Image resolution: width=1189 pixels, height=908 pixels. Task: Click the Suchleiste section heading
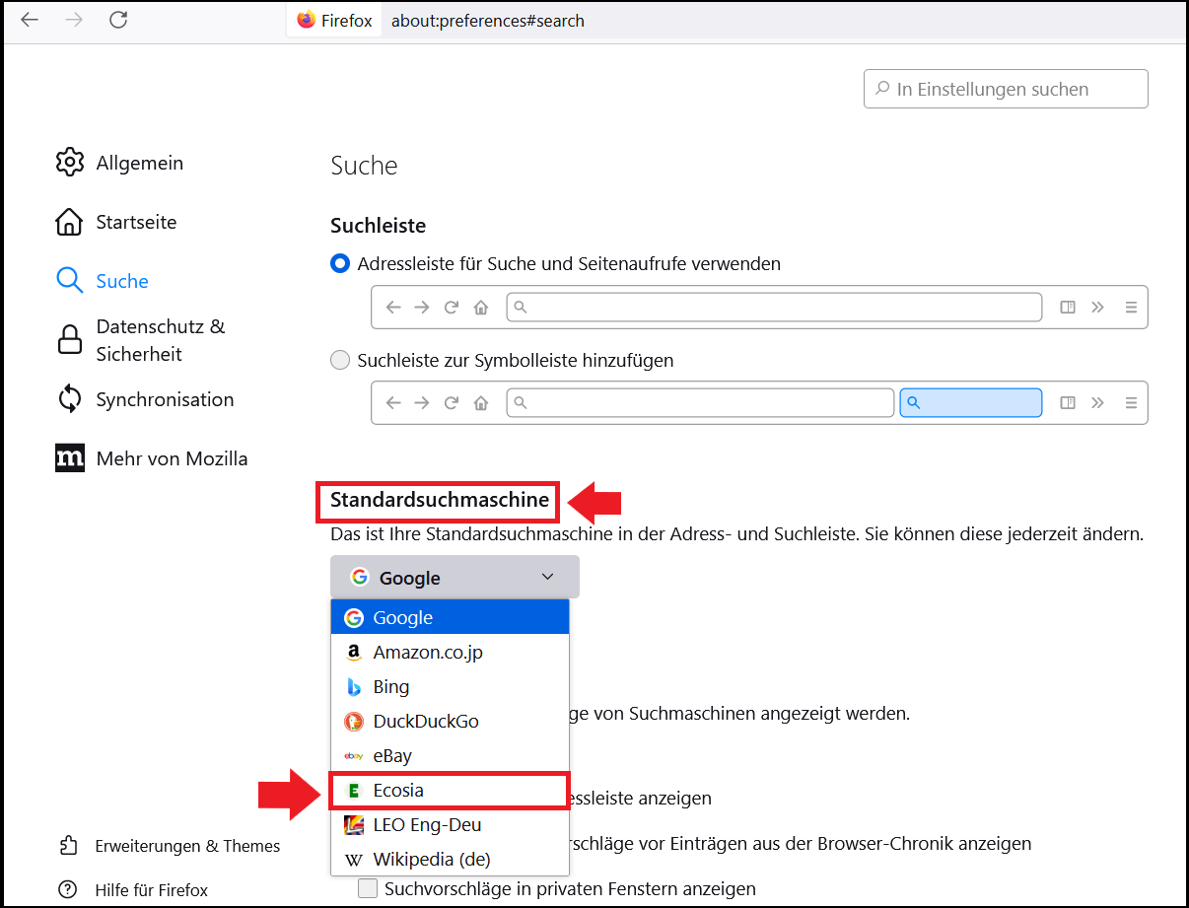(378, 226)
